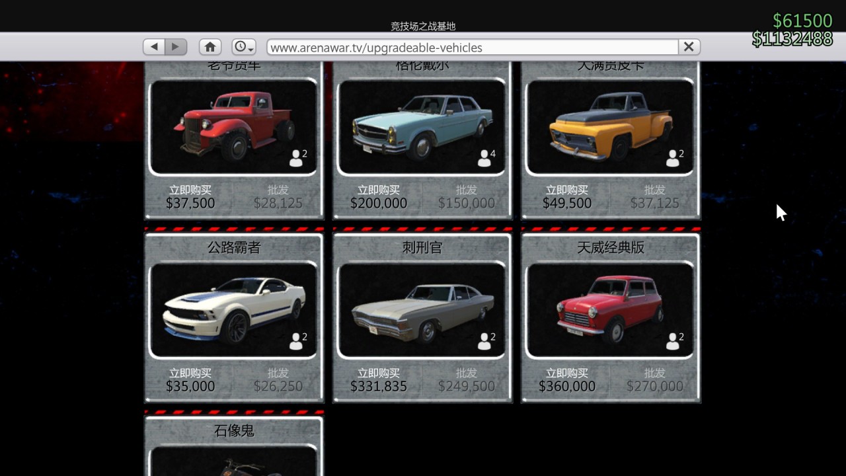The height and width of the screenshot is (476, 846).
Task: Click seat count icon on orange pickup
Action: (675, 158)
